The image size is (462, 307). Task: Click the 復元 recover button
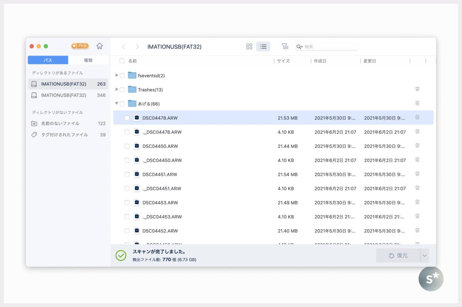pos(398,256)
